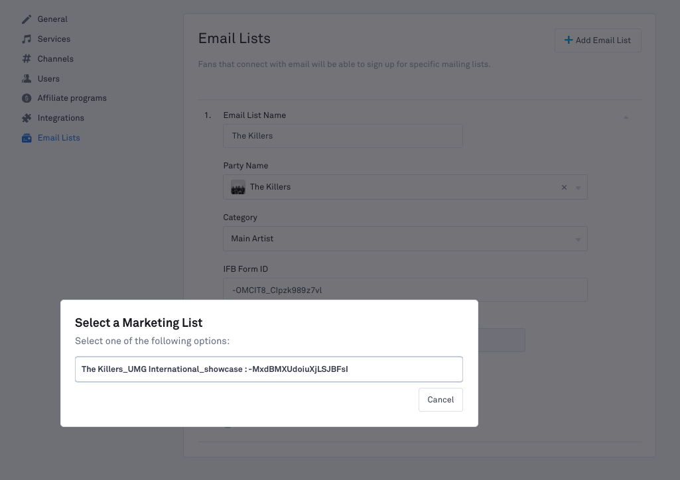Click The Killers party thumbnail image
This screenshot has height=480, width=680.
point(238,187)
